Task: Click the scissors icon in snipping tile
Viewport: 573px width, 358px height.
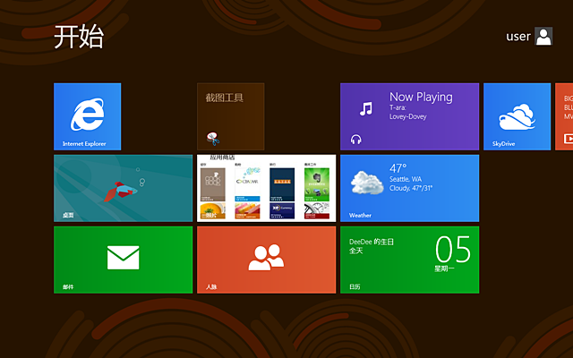Action: click(213, 139)
